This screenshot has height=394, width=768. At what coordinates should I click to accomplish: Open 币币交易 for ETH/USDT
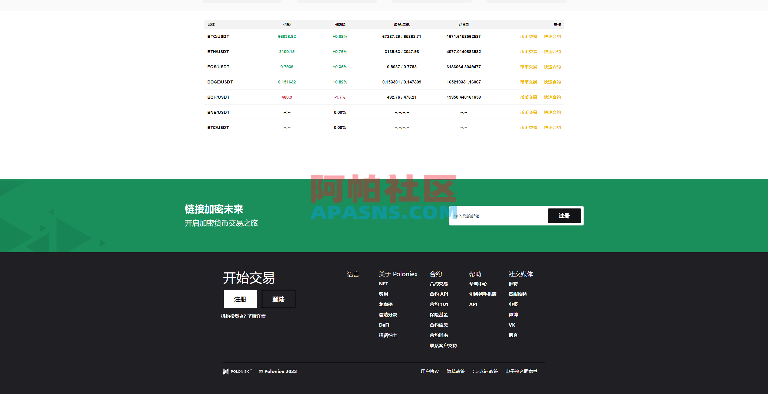tap(528, 51)
